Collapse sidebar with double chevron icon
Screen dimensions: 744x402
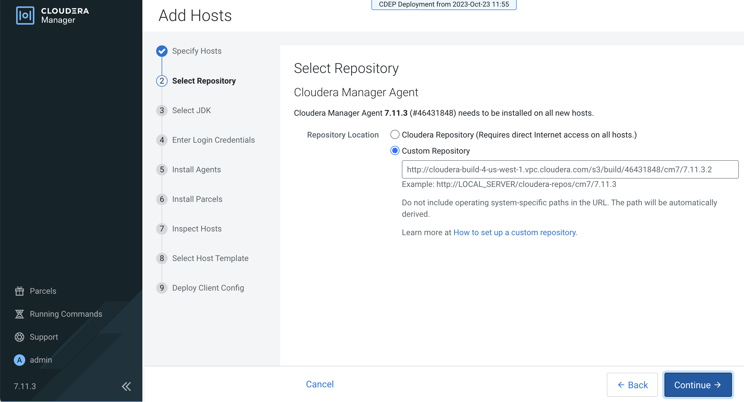[x=126, y=386]
